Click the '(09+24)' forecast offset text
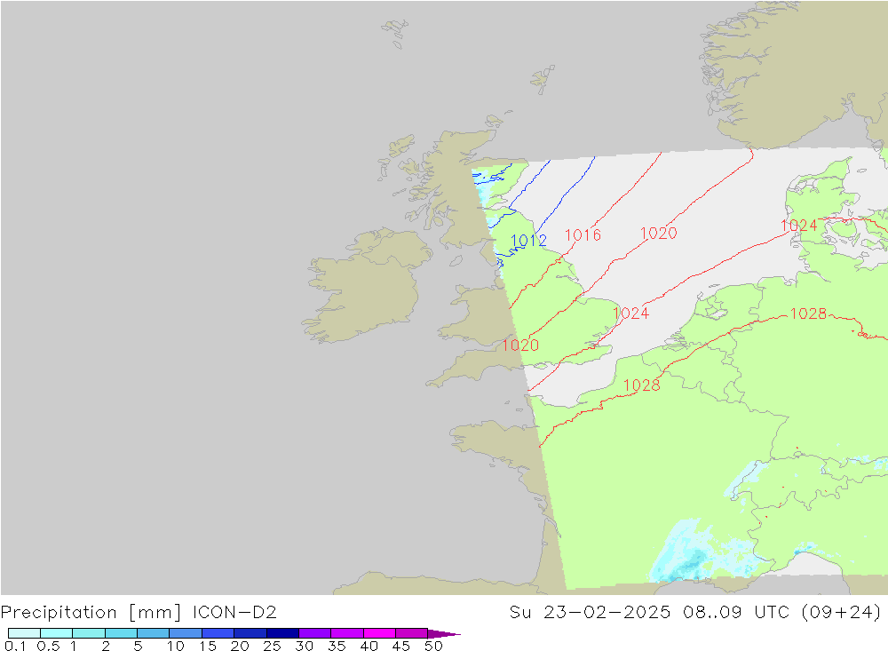 tap(842, 612)
